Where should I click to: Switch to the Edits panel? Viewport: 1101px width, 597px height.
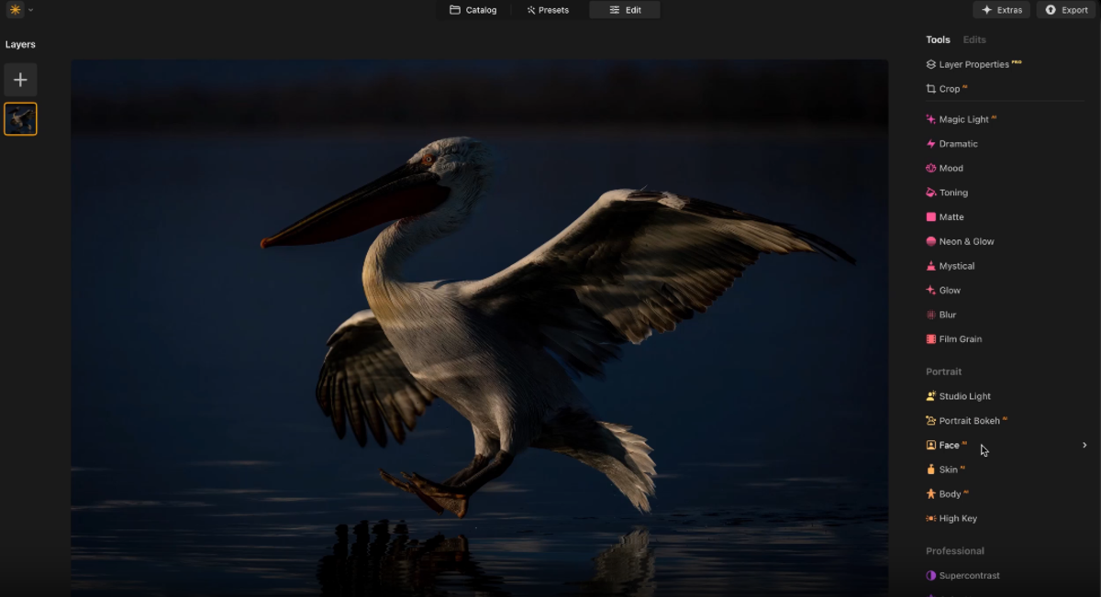tap(973, 39)
